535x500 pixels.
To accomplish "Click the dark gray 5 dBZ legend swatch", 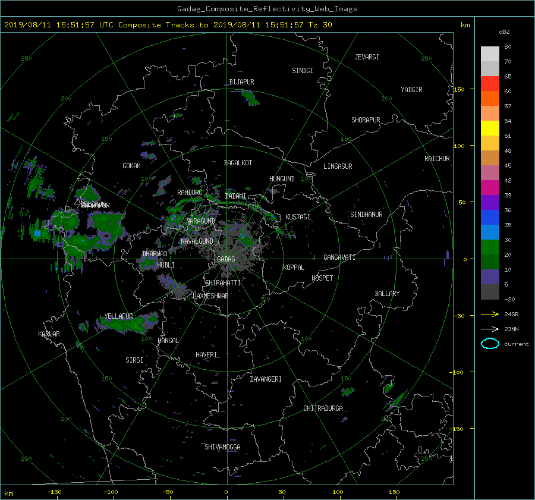I will tap(490, 292).
